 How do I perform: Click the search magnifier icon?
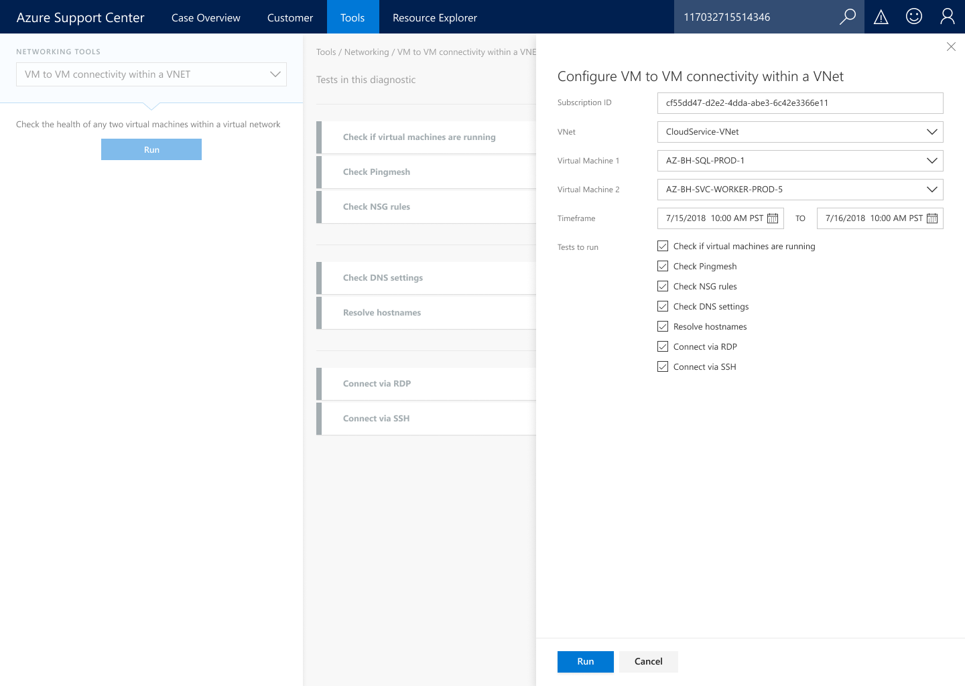coord(848,17)
